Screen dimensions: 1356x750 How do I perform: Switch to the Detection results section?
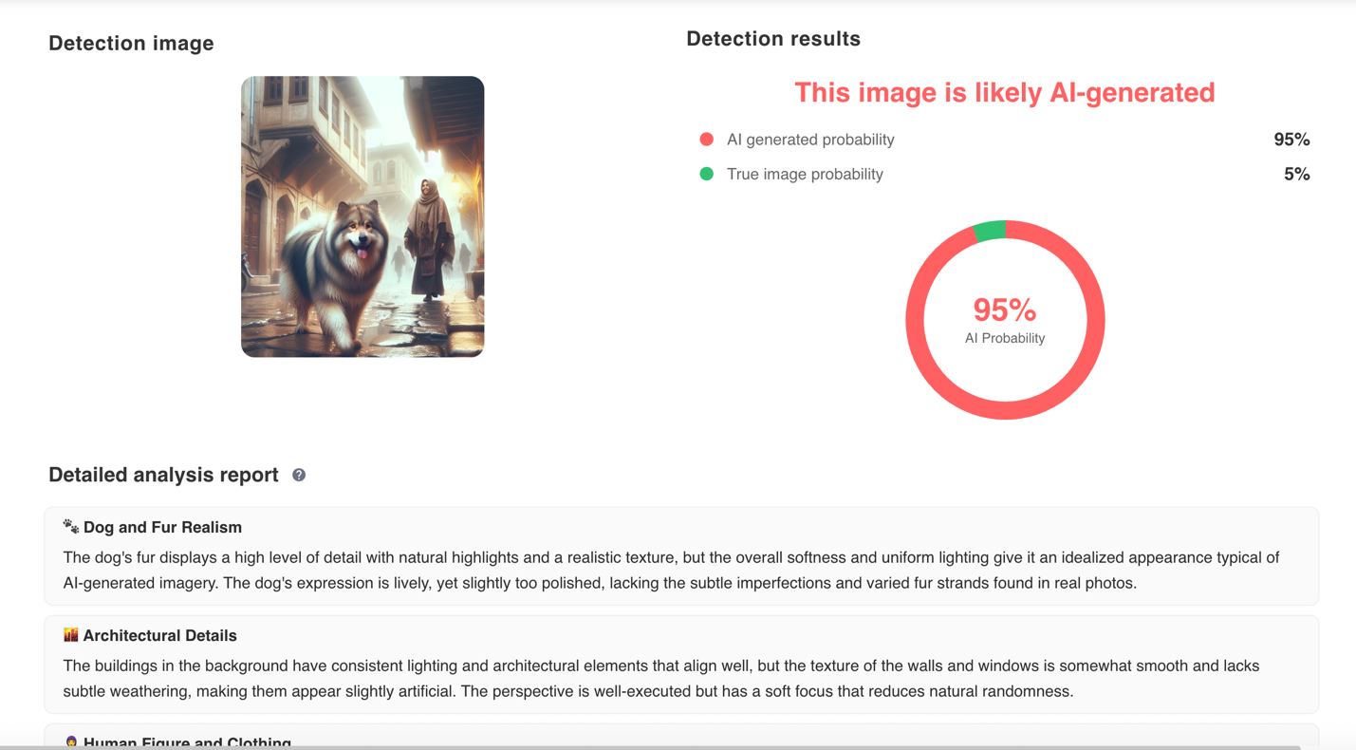[772, 38]
